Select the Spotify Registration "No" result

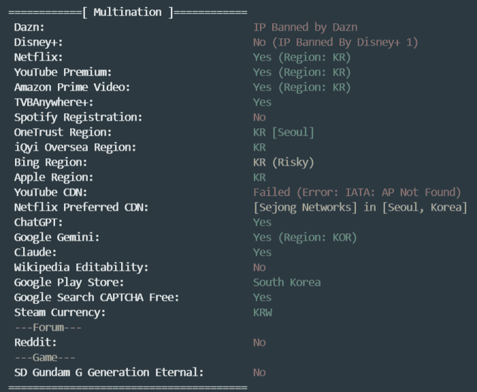[259, 117]
